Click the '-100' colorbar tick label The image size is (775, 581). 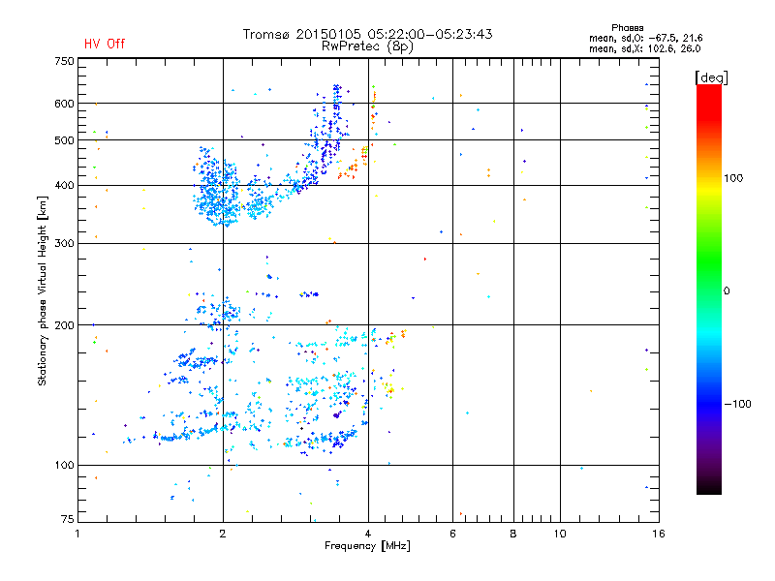[x=738, y=404]
